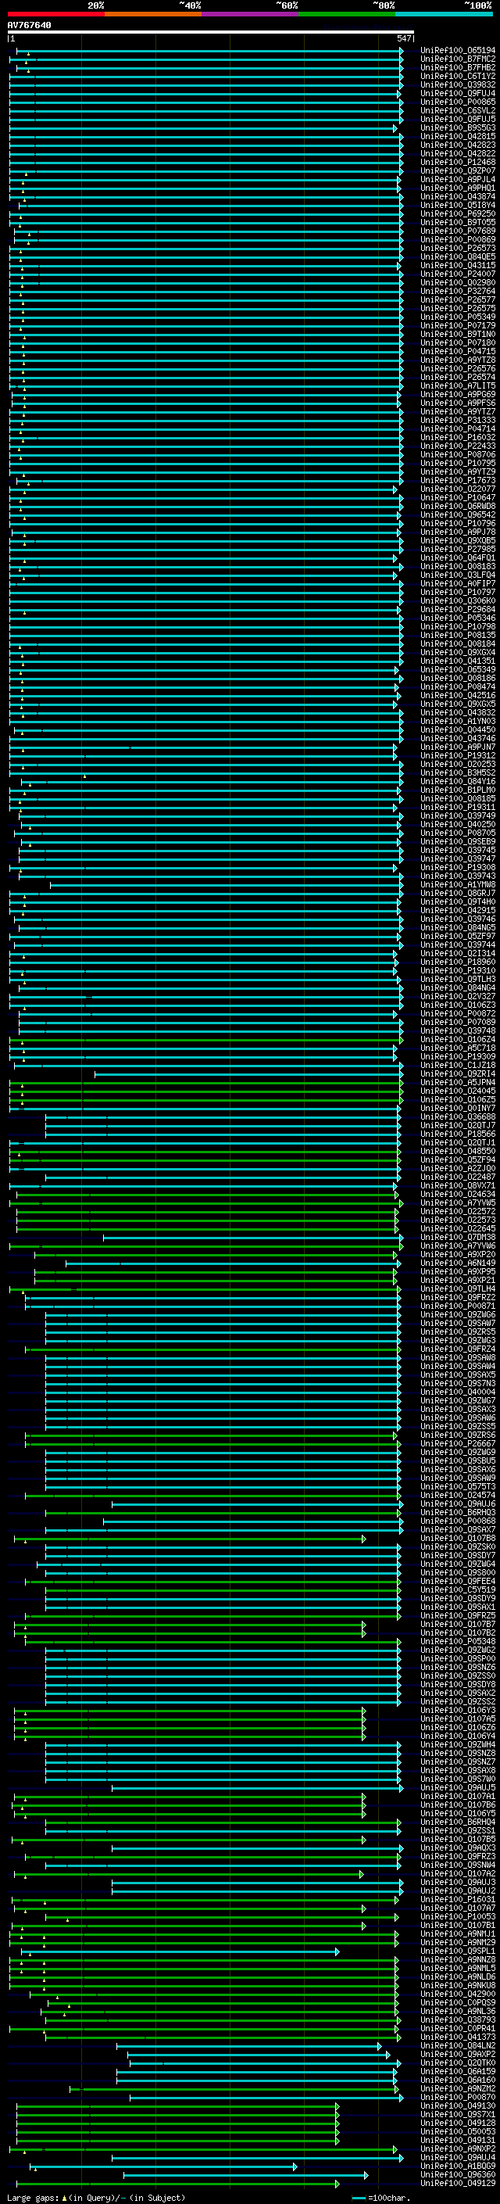500x2204 pixels.
Task: Click UniRef100_B9T055 hit name
Action: click(458, 223)
